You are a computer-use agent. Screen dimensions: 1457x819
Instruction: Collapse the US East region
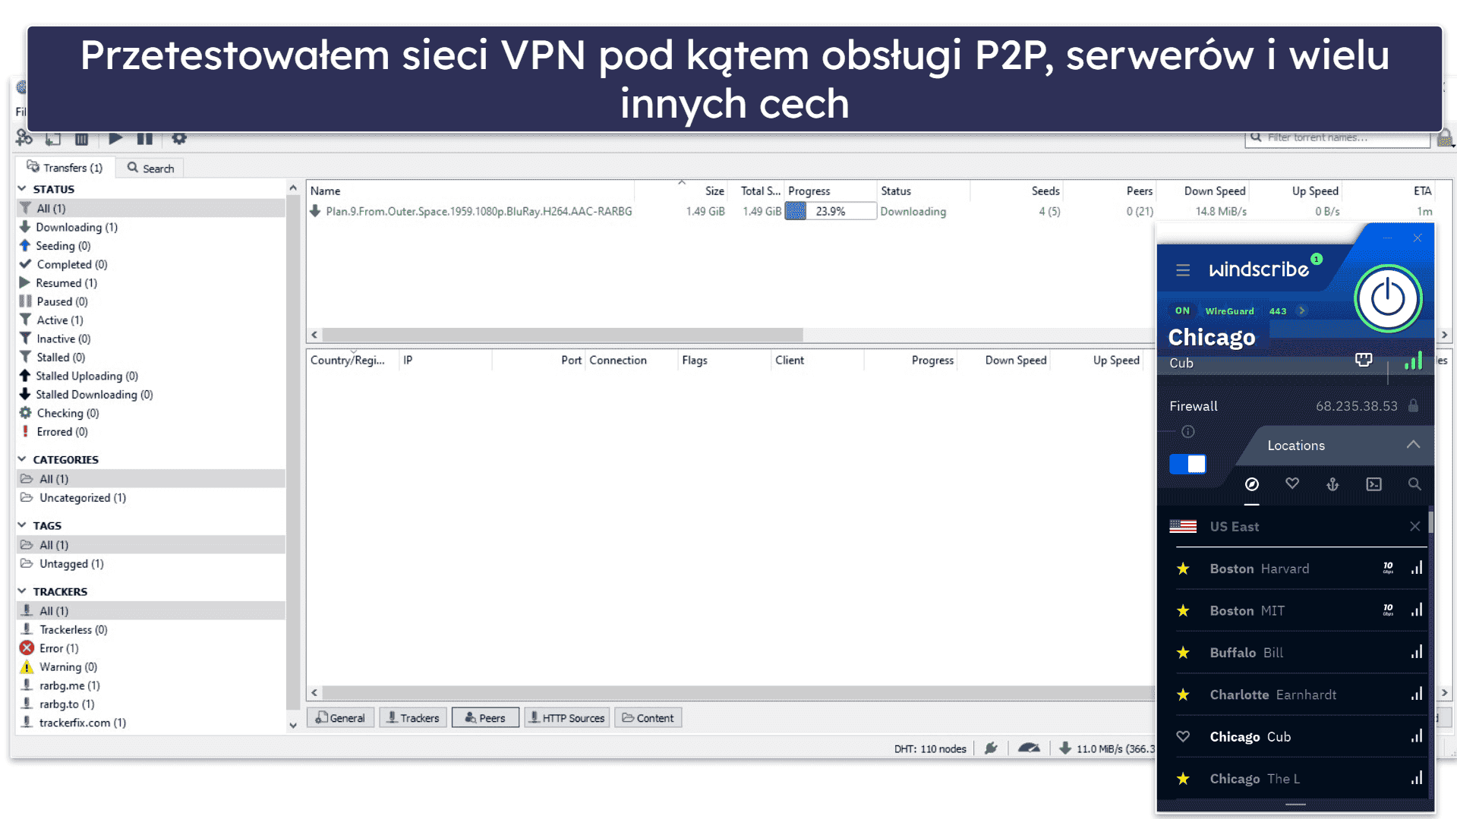[x=1414, y=527]
